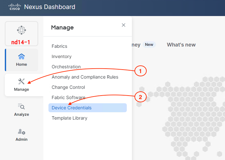Click the New badge beside the tab

pos(149,45)
